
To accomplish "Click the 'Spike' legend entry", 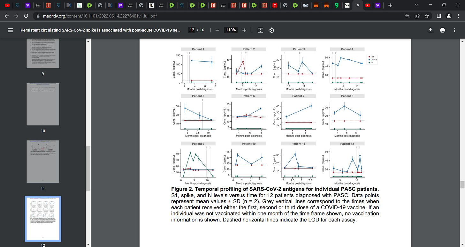I will (x=372, y=59).
